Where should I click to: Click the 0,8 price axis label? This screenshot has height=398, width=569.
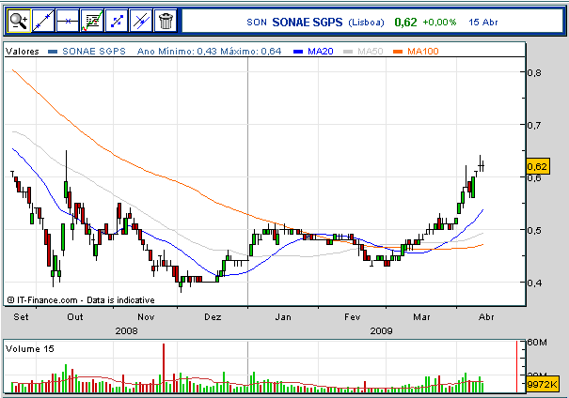click(534, 73)
